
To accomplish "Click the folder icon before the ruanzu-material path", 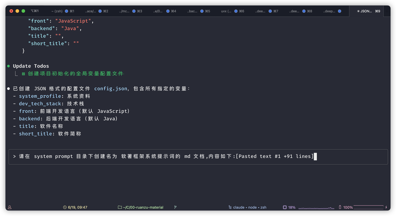I will 119,207.
